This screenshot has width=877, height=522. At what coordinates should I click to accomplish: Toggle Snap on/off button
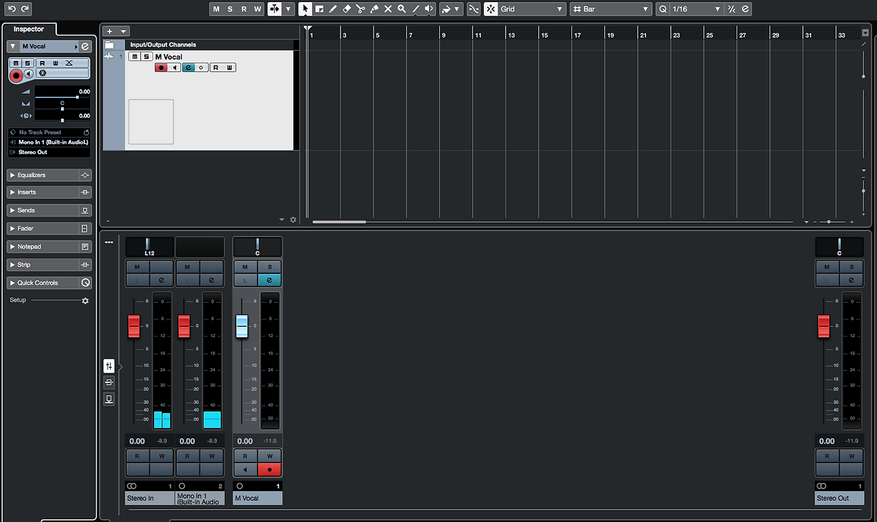coord(491,9)
